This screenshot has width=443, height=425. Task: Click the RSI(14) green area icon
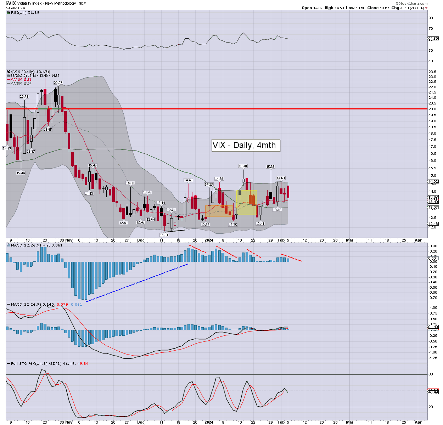tap(9, 12)
